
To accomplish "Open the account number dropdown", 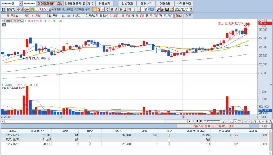I will (20, 3).
